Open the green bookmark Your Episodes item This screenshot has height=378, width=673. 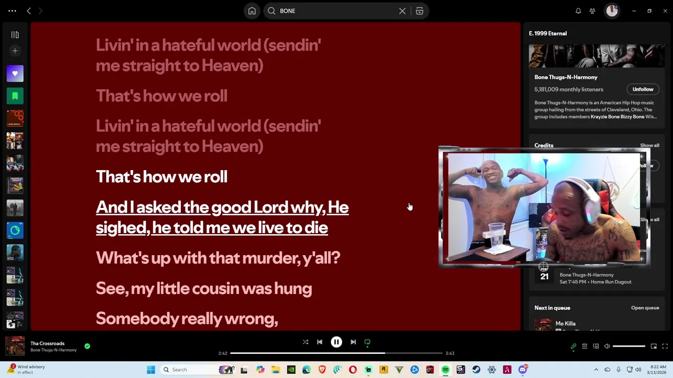pos(15,96)
